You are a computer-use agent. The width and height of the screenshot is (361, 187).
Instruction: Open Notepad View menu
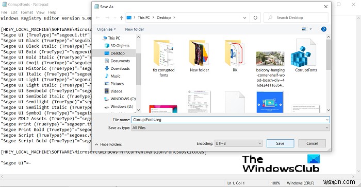[x=40, y=12]
